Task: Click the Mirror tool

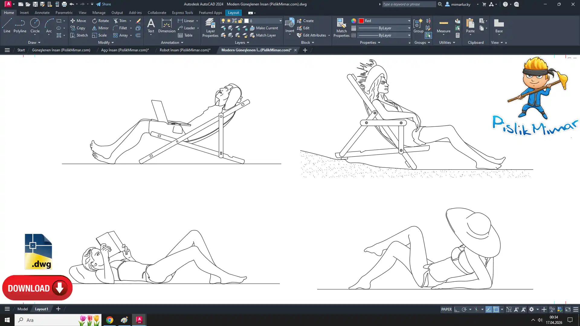Action: [100, 28]
